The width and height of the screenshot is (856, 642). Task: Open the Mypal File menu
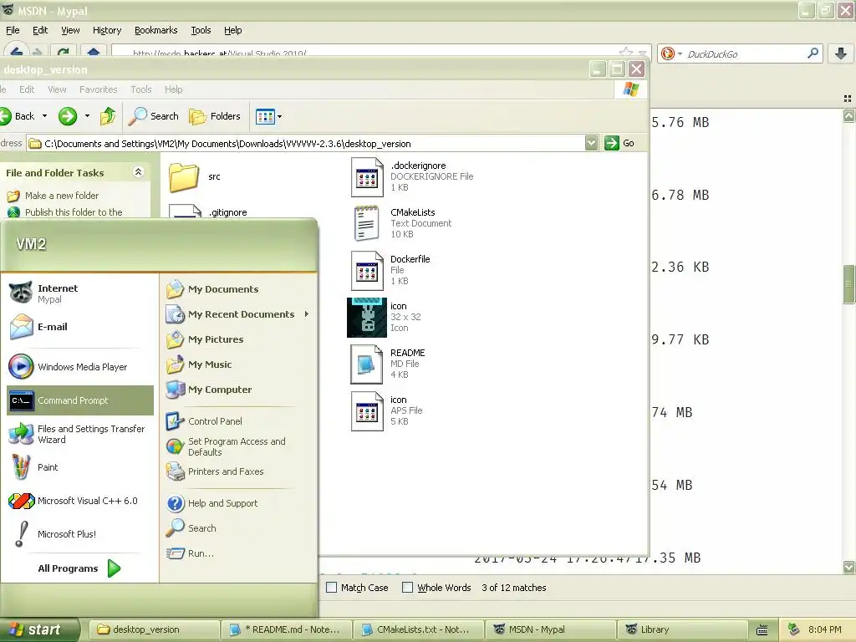(13, 30)
